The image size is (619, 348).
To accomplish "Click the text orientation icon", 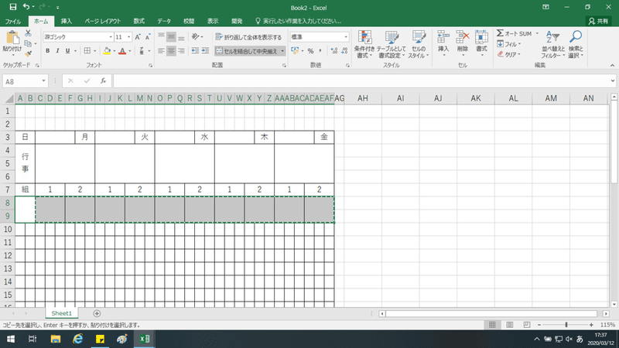I will tap(196, 36).
